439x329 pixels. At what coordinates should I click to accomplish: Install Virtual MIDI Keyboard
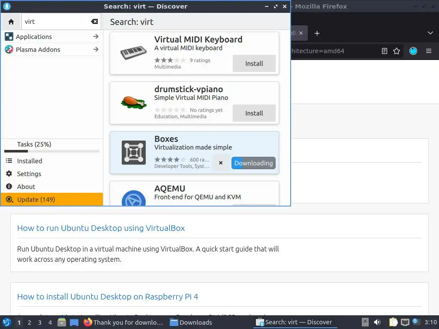coord(254,63)
